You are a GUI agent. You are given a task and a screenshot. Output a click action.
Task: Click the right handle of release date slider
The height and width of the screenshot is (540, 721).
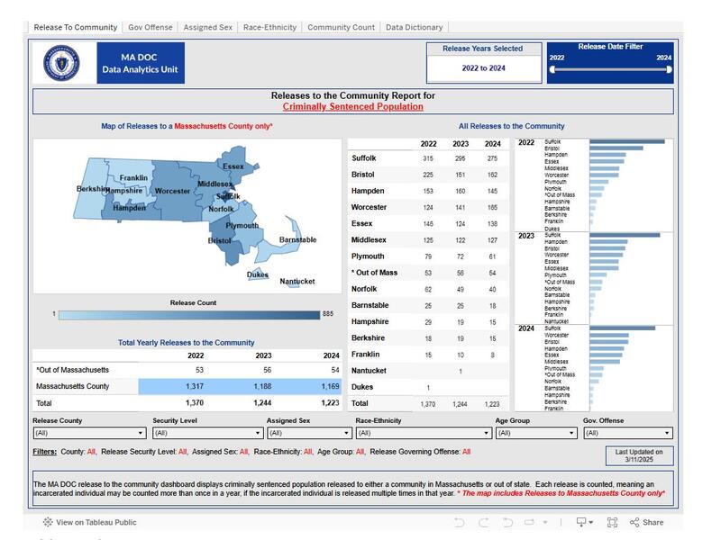click(670, 69)
